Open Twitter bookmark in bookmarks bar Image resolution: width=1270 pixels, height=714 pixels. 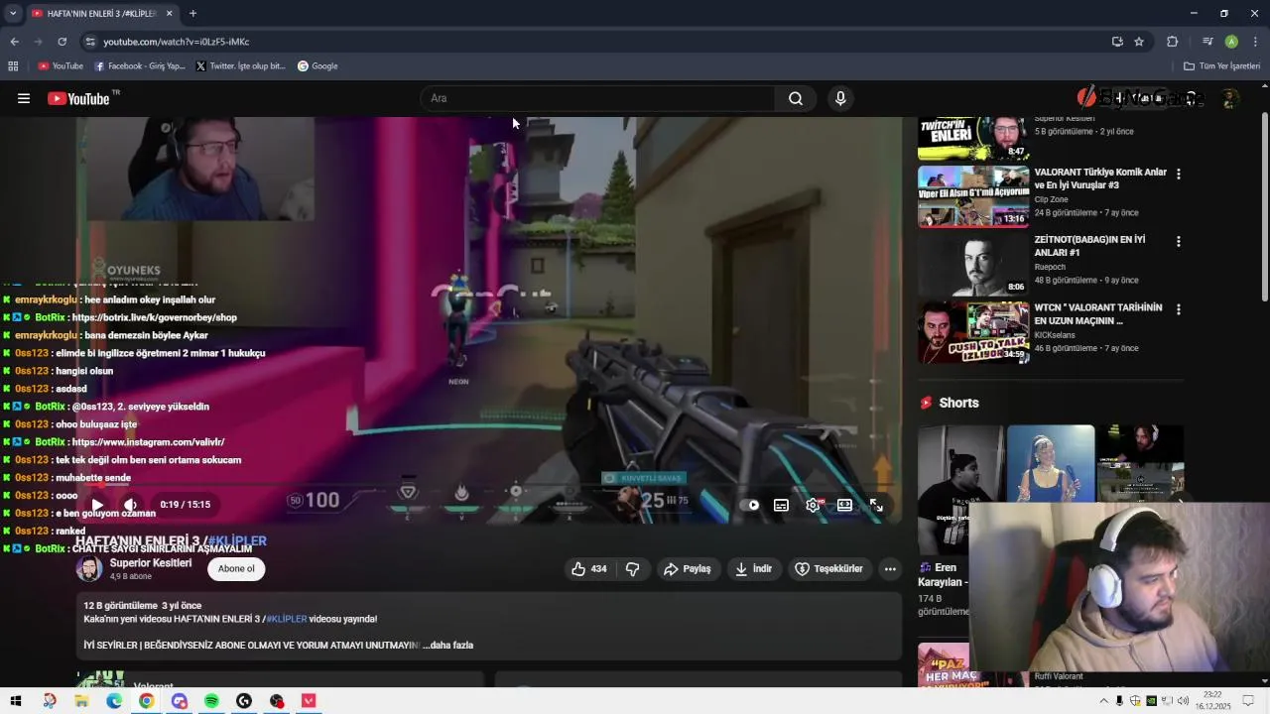pyautogui.click(x=240, y=66)
